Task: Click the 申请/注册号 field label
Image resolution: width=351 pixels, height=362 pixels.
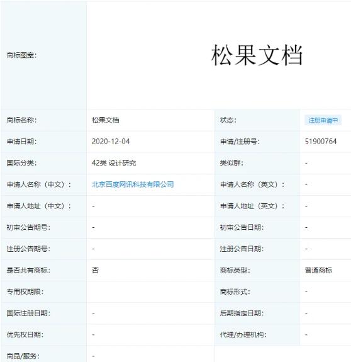Action: click(240, 142)
